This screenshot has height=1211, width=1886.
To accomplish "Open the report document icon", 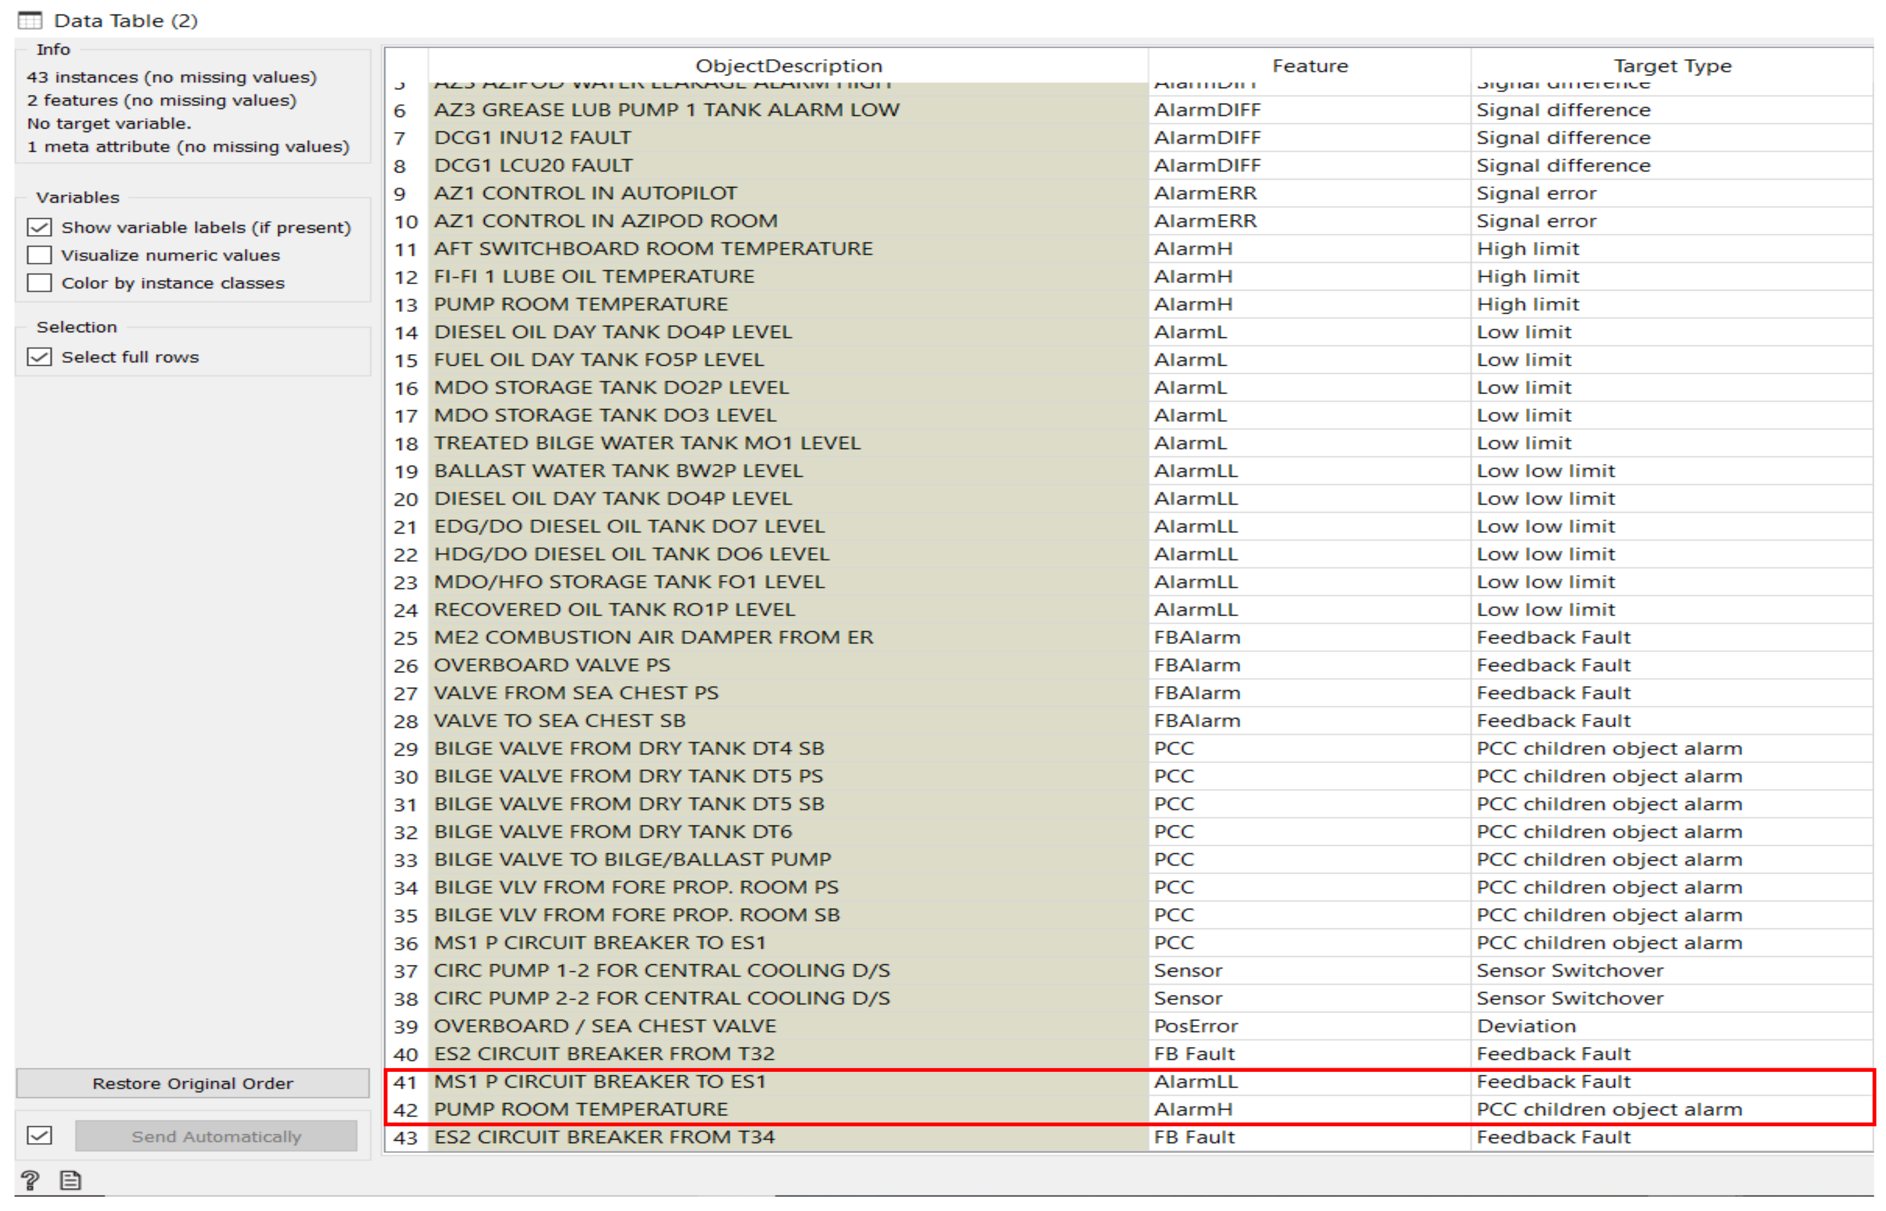I will 70,1180.
